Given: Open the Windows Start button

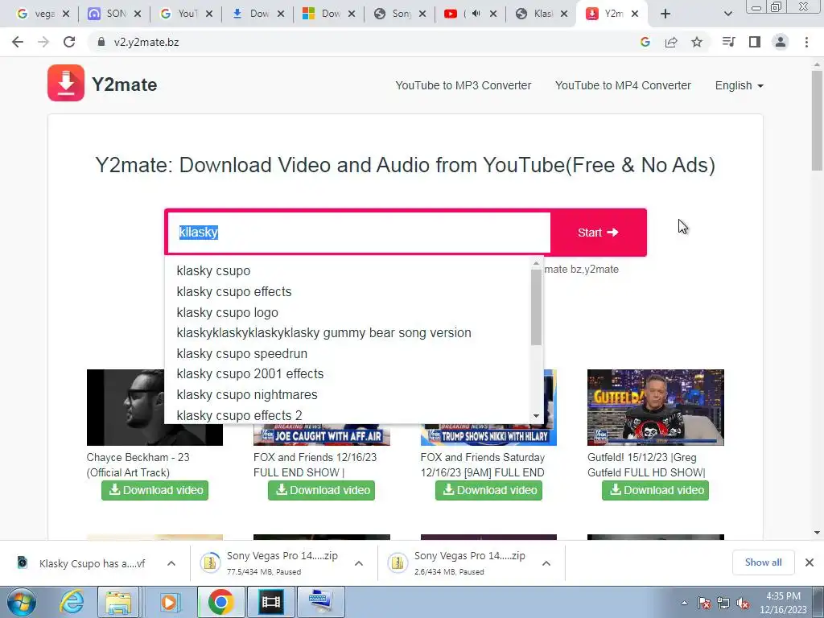Looking at the screenshot, I should 21,602.
